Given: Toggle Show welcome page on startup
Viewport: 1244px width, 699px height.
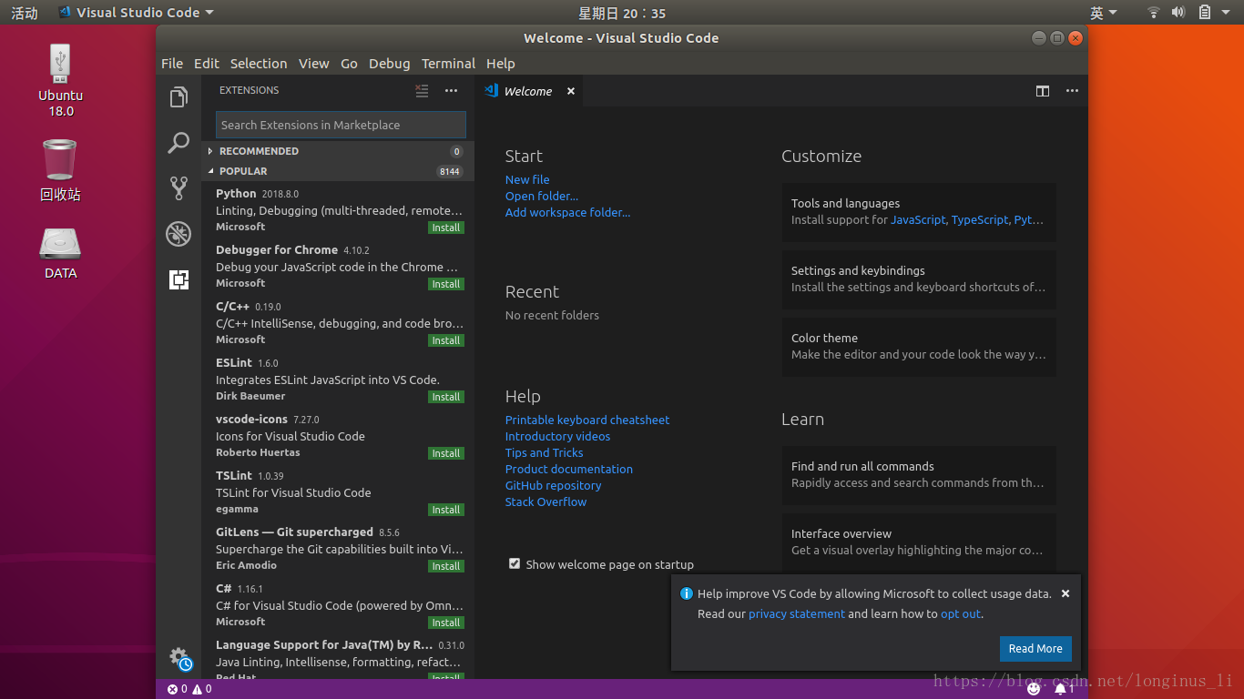Looking at the screenshot, I should [x=515, y=564].
